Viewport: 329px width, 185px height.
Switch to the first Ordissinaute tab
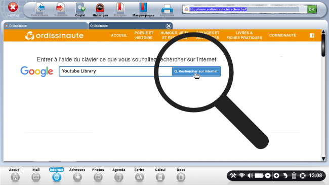coord(46,26)
